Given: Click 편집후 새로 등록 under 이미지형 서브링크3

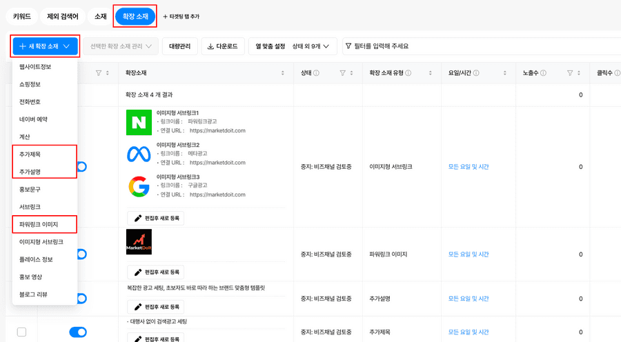Looking at the screenshot, I should click(x=156, y=218).
